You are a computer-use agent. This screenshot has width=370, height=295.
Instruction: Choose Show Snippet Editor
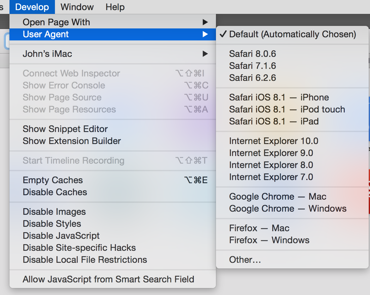(x=113, y=129)
